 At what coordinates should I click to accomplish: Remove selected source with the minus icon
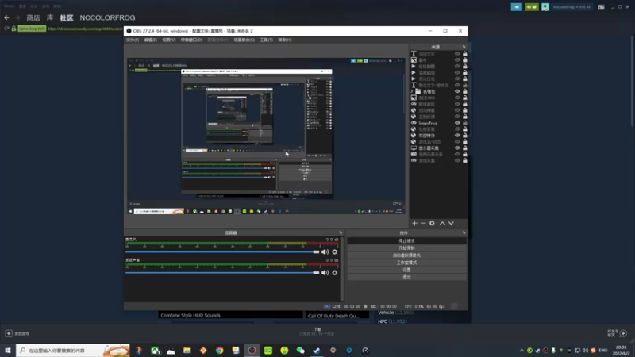tap(423, 223)
